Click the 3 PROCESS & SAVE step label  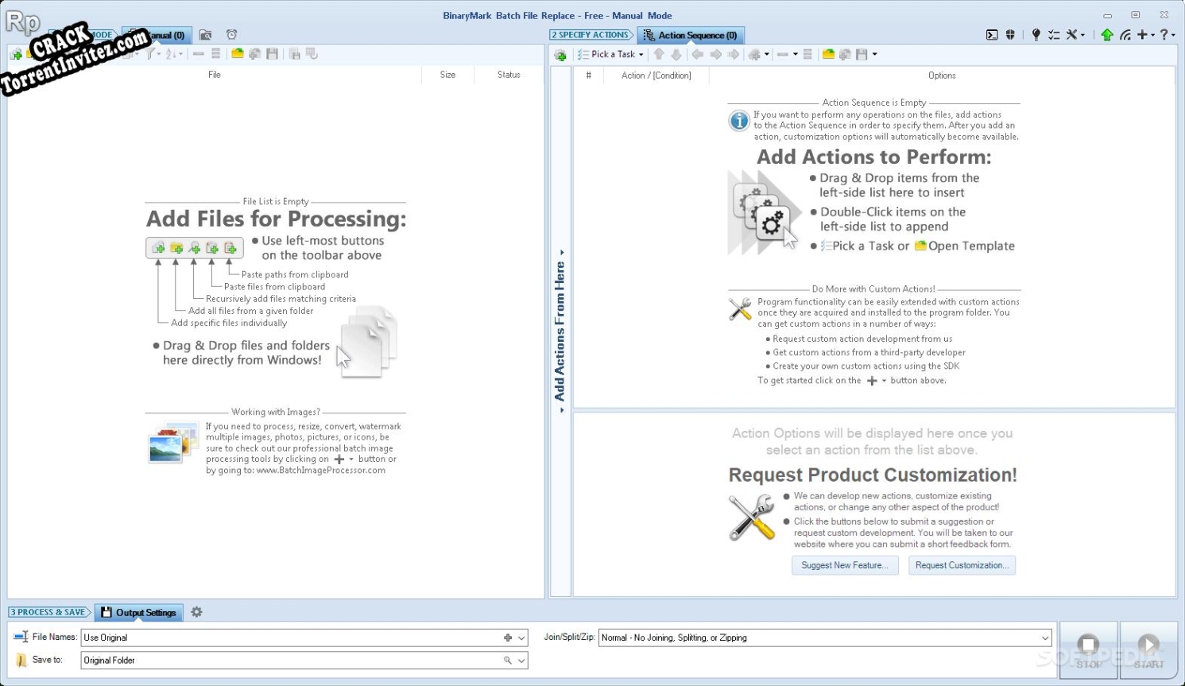tap(50, 612)
